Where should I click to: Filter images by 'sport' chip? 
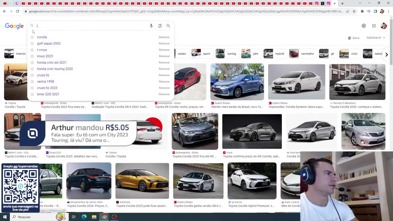coord(202,54)
